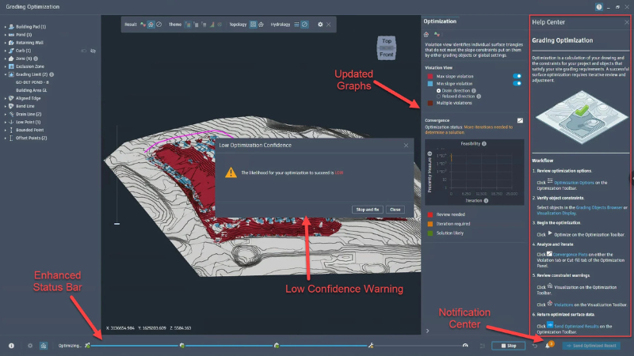Click the optimization progress bar

pos(277,346)
